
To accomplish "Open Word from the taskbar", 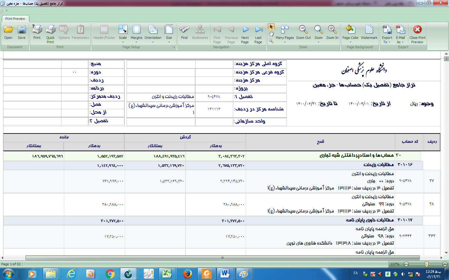I will (225, 274).
